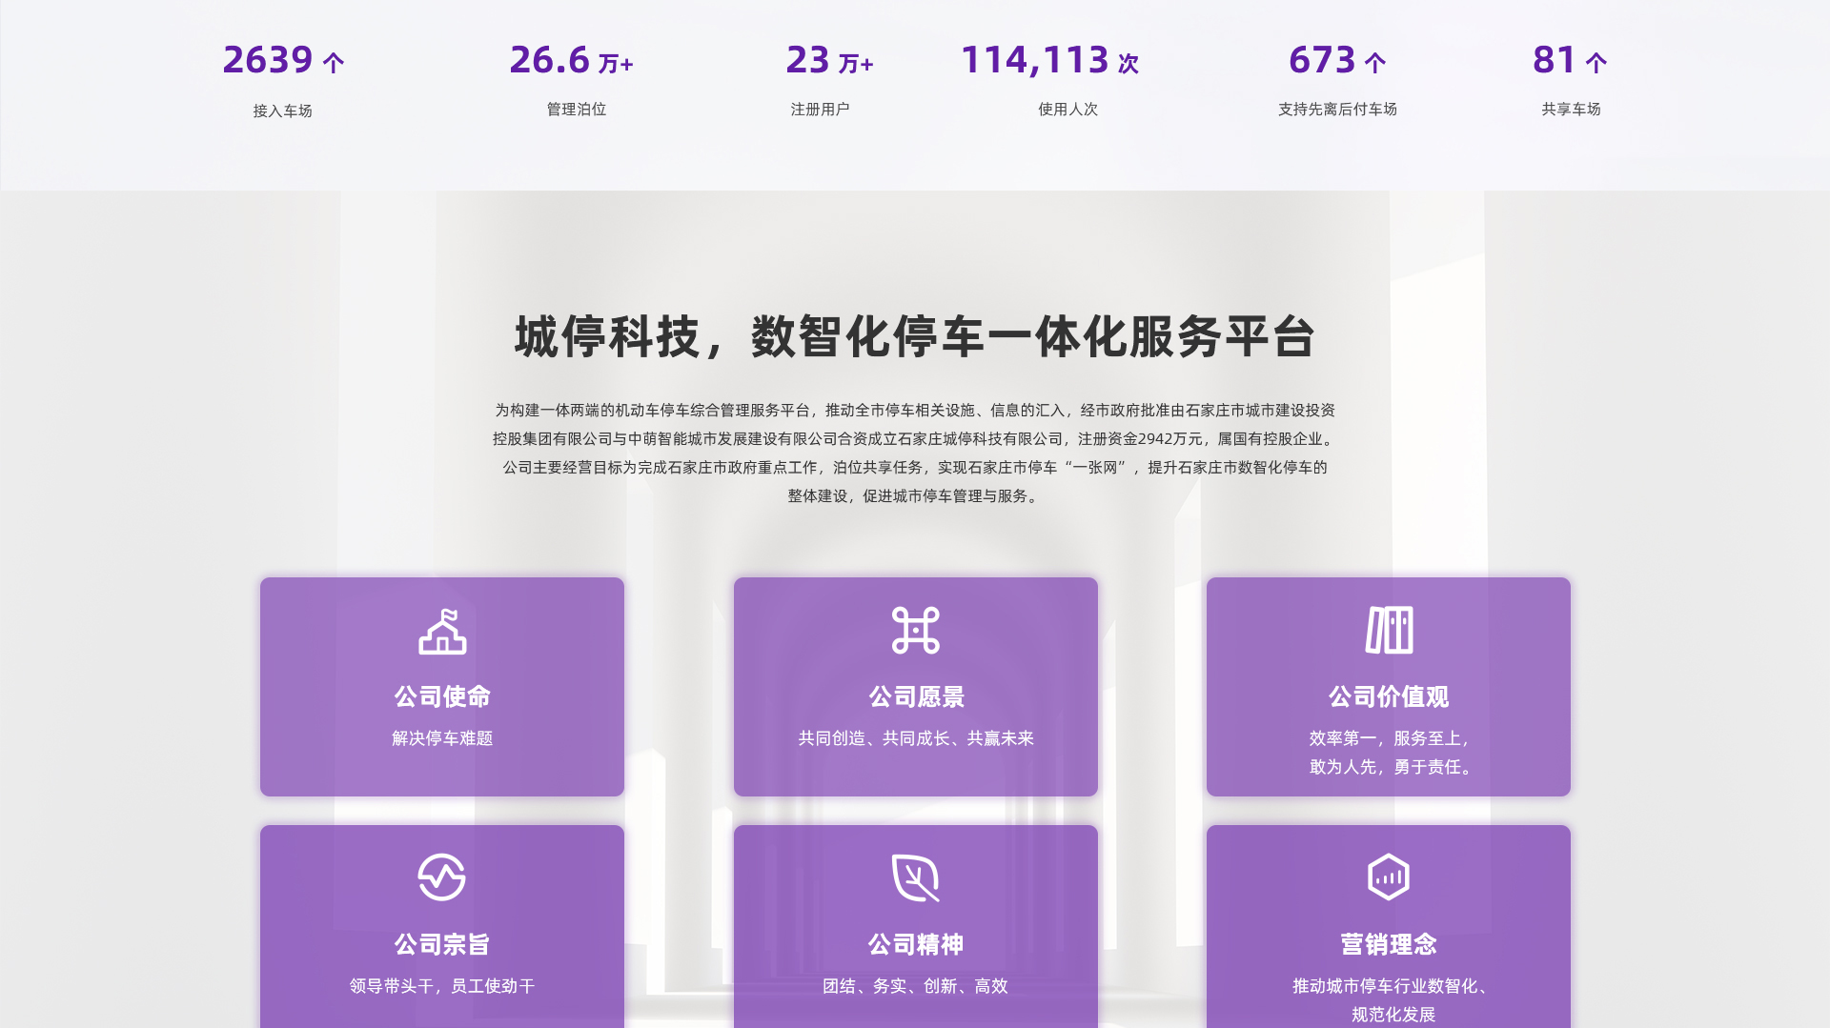The image size is (1830, 1028).
Task: Click the 敢为人先，勇于责任 text line
Action: [1392, 767]
